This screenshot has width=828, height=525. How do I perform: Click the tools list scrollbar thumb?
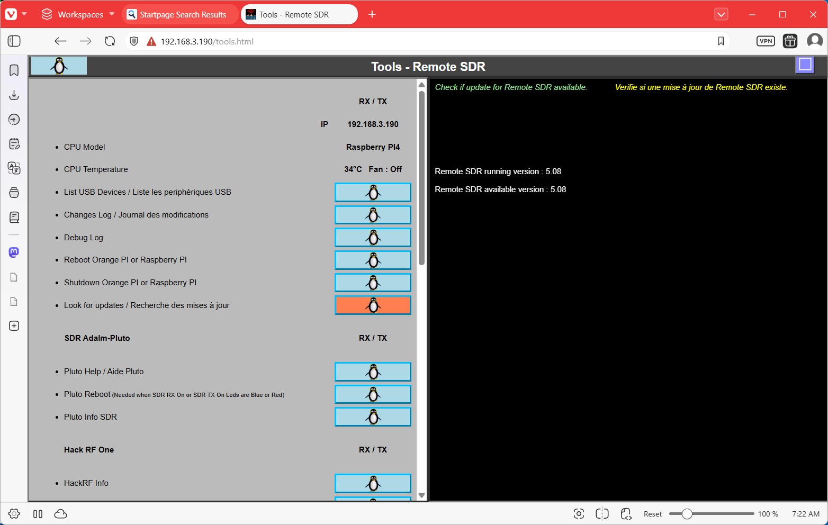pyautogui.click(x=421, y=178)
